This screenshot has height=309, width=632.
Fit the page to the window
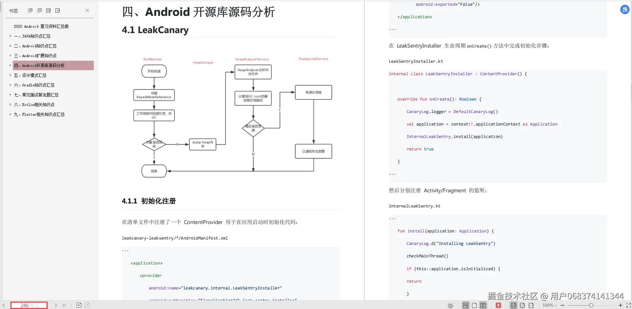[522, 305]
